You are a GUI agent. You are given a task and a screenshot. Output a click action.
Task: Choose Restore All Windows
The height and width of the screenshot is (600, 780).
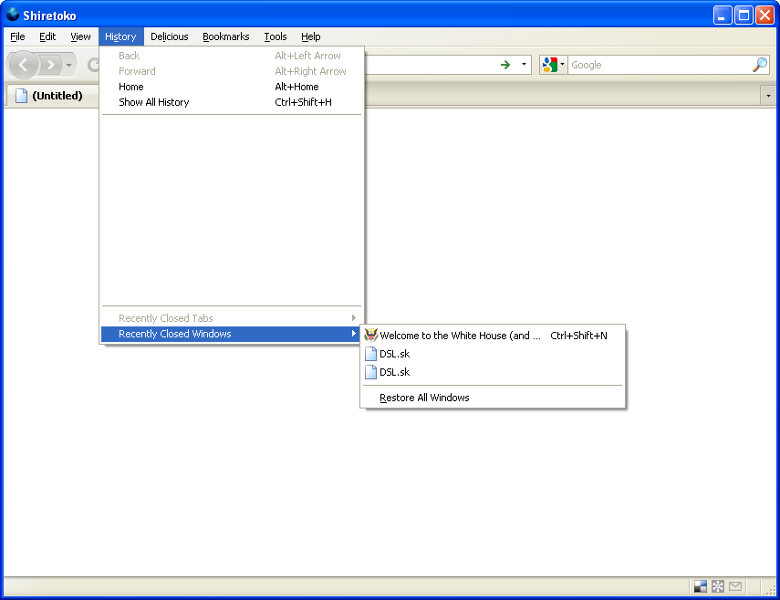click(x=424, y=398)
